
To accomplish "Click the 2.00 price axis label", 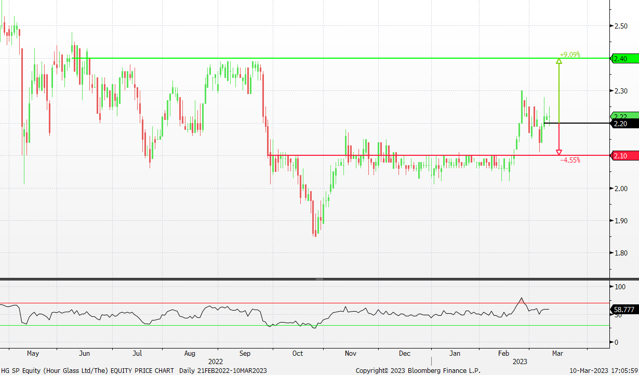I will 621,189.
